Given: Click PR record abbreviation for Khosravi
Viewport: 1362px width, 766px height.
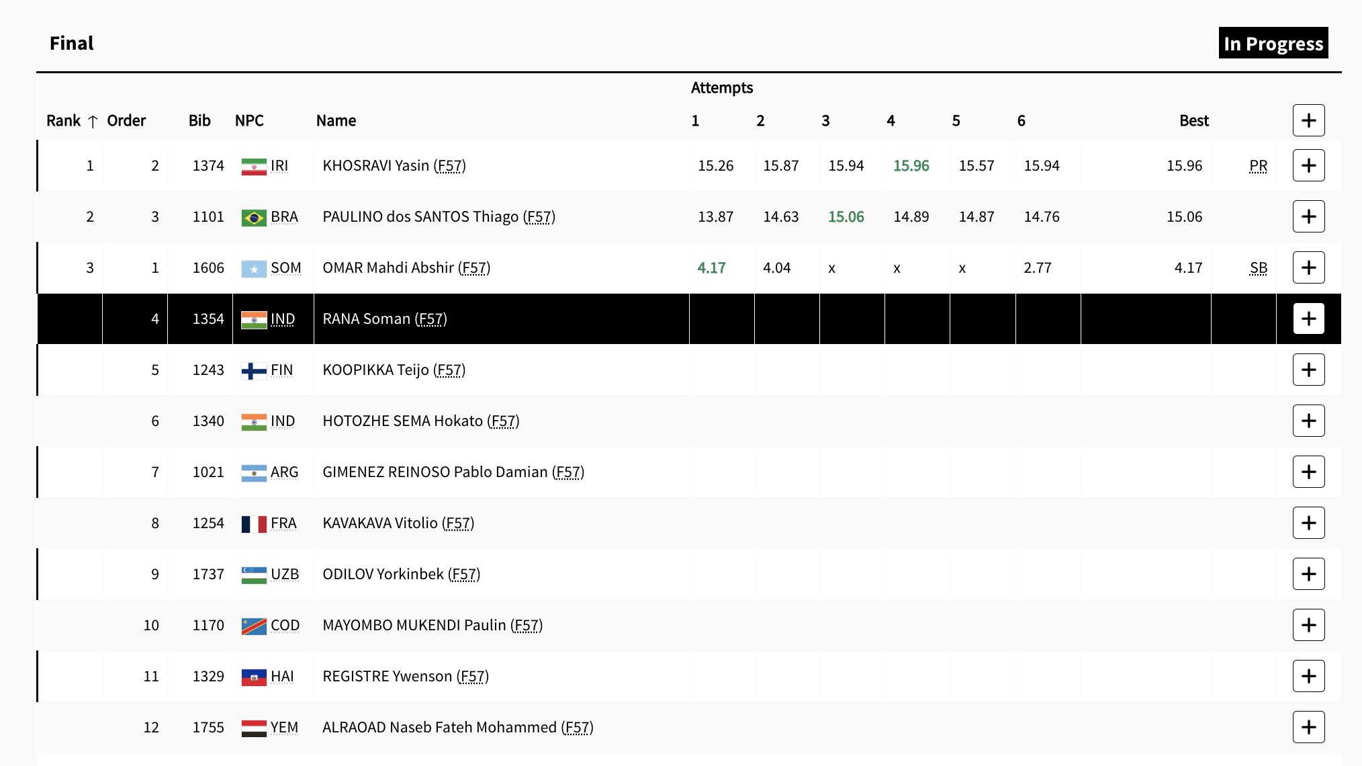Looking at the screenshot, I should point(1258,166).
